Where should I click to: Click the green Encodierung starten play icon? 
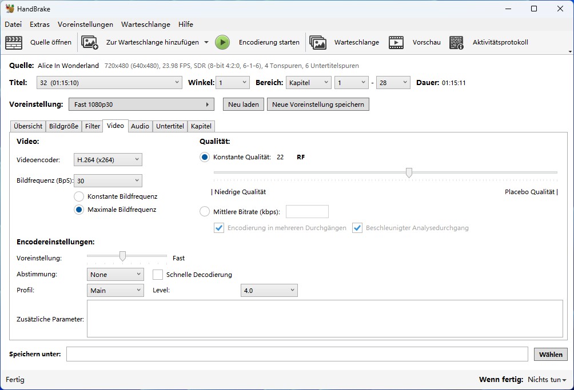pos(222,42)
